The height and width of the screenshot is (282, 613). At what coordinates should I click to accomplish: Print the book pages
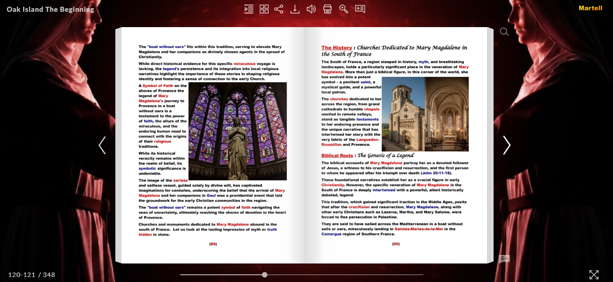(x=328, y=9)
